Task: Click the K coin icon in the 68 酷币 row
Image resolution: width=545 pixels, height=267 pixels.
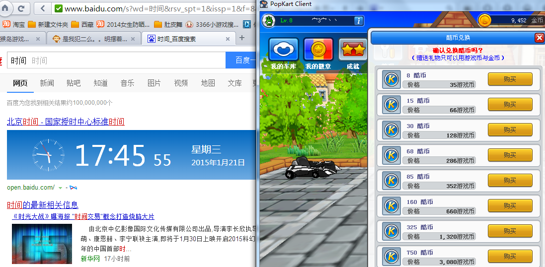Action: click(x=391, y=155)
